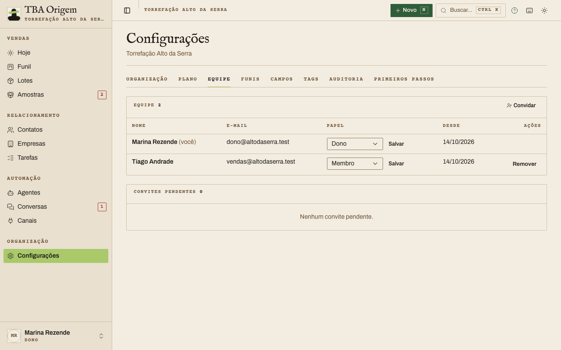Open the Funis tab
This screenshot has width=561, height=350.
(250, 79)
